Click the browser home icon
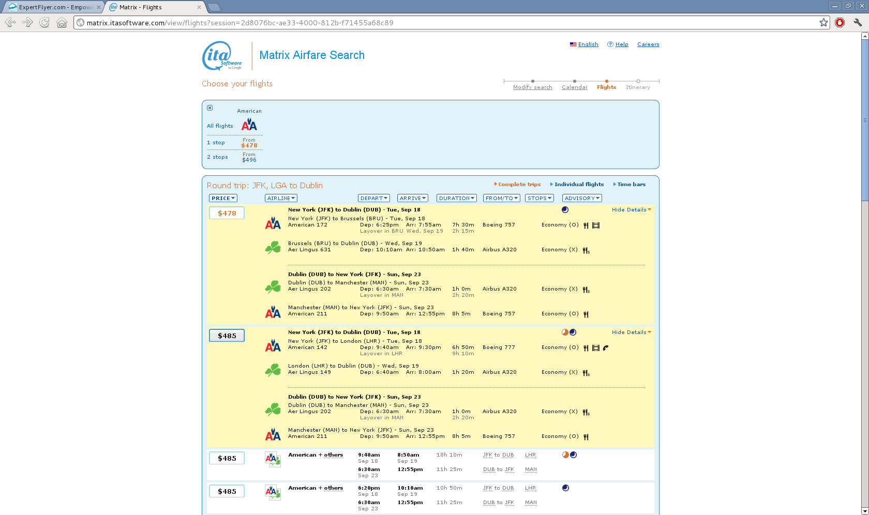Image resolution: width=869 pixels, height=515 pixels. coord(62,23)
